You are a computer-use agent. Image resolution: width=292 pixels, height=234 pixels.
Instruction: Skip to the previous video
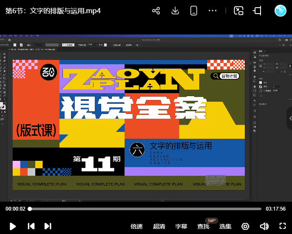tap(31, 226)
